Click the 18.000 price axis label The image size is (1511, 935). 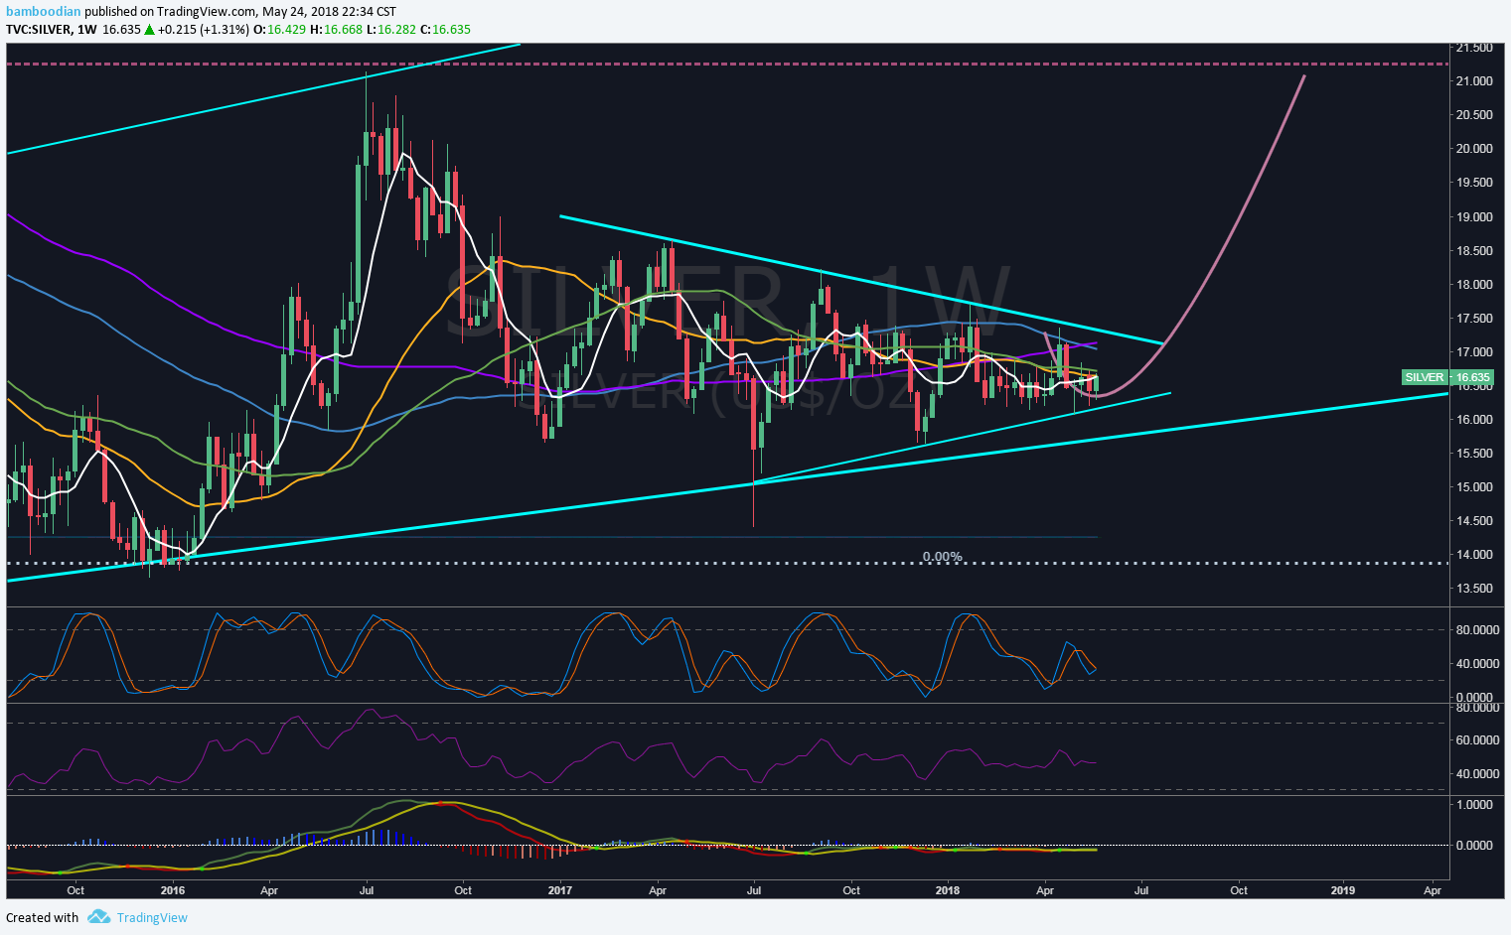(x=1473, y=284)
